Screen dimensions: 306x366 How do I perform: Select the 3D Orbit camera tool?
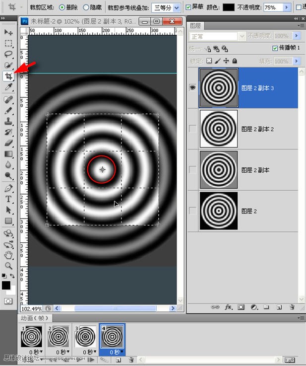point(8,244)
